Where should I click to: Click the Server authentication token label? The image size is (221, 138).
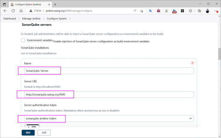tap(40, 105)
